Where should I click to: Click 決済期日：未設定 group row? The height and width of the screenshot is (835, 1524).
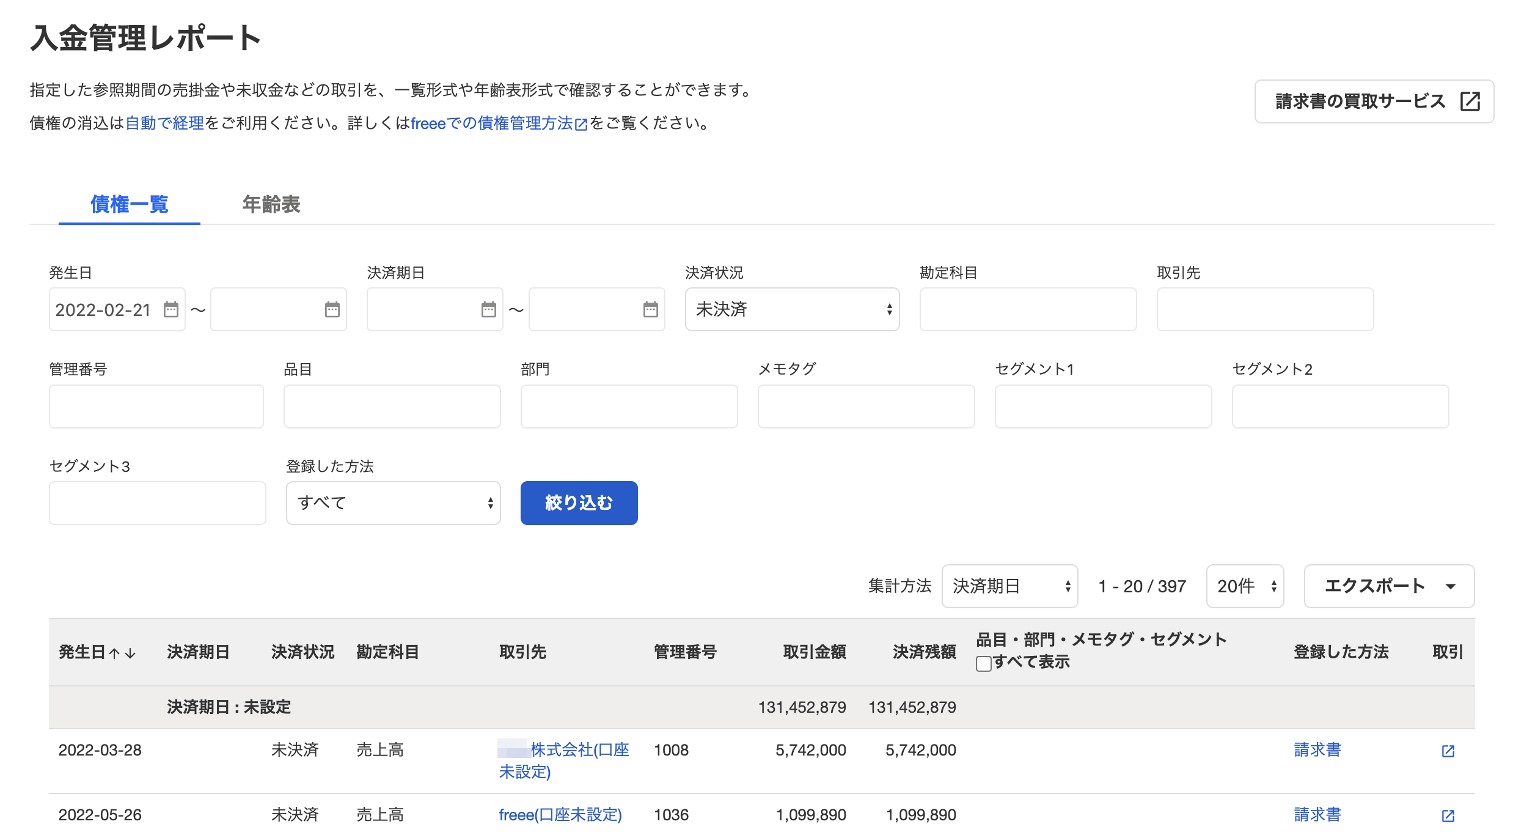tap(761, 707)
